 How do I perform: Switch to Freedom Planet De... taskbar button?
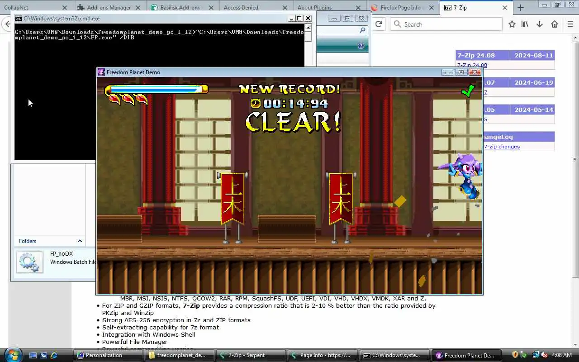(467, 355)
